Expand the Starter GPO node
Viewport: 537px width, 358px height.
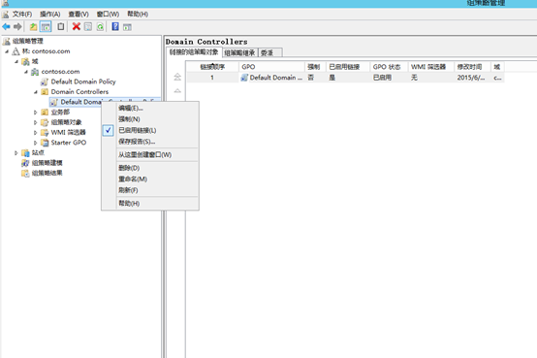[x=35, y=143]
